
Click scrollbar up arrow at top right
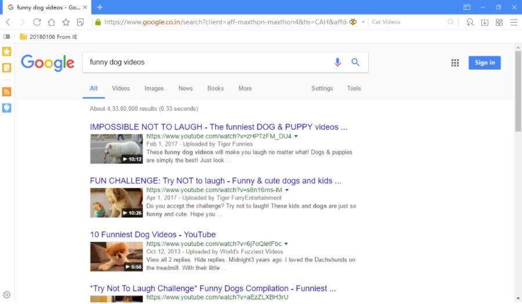[x=518, y=48]
